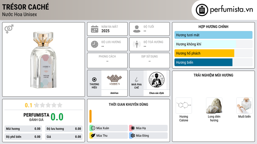Image resolution: width=257 pixels, height=144 pixels.
Task: Click the HỢP HƯƠNG CHÍNH heading
Action: (x=213, y=26)
